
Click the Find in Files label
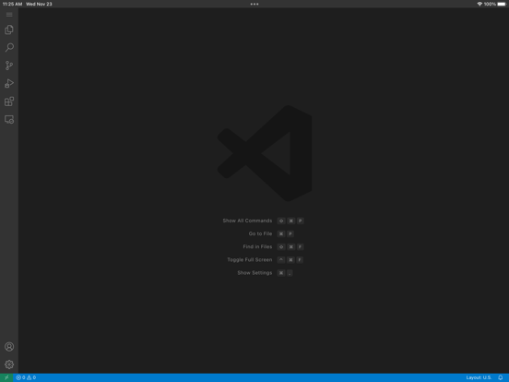click(258, 246)
